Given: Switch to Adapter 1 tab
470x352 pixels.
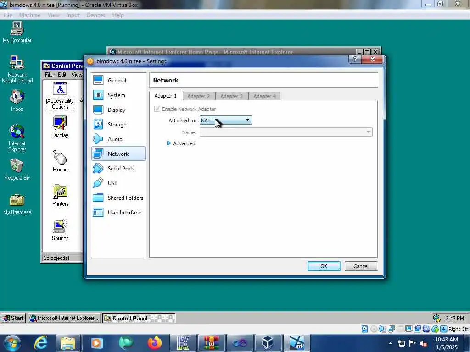Looking at the screenshot, I should [x=165, y=96].
